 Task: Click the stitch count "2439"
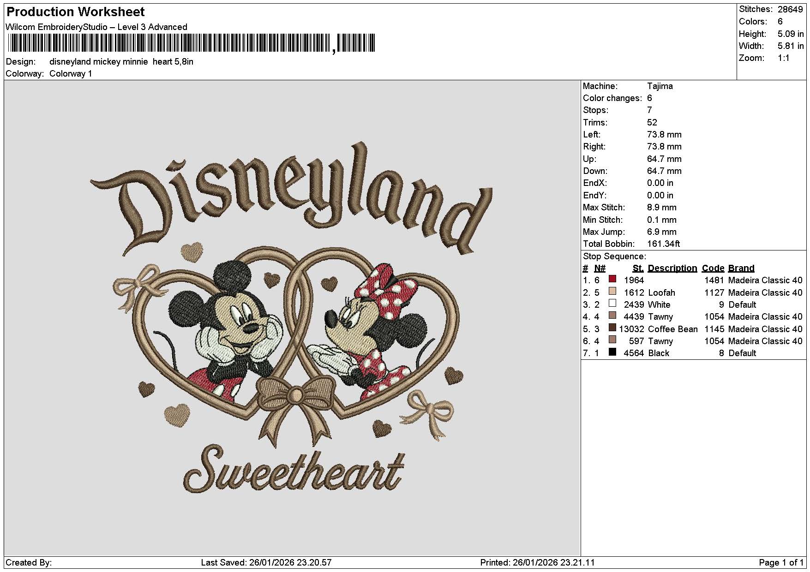click(x=634, y=305)
